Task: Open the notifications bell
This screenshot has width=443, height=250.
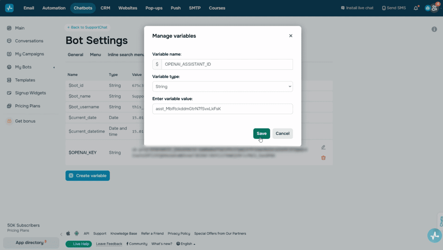Action: tap(416, 8)
